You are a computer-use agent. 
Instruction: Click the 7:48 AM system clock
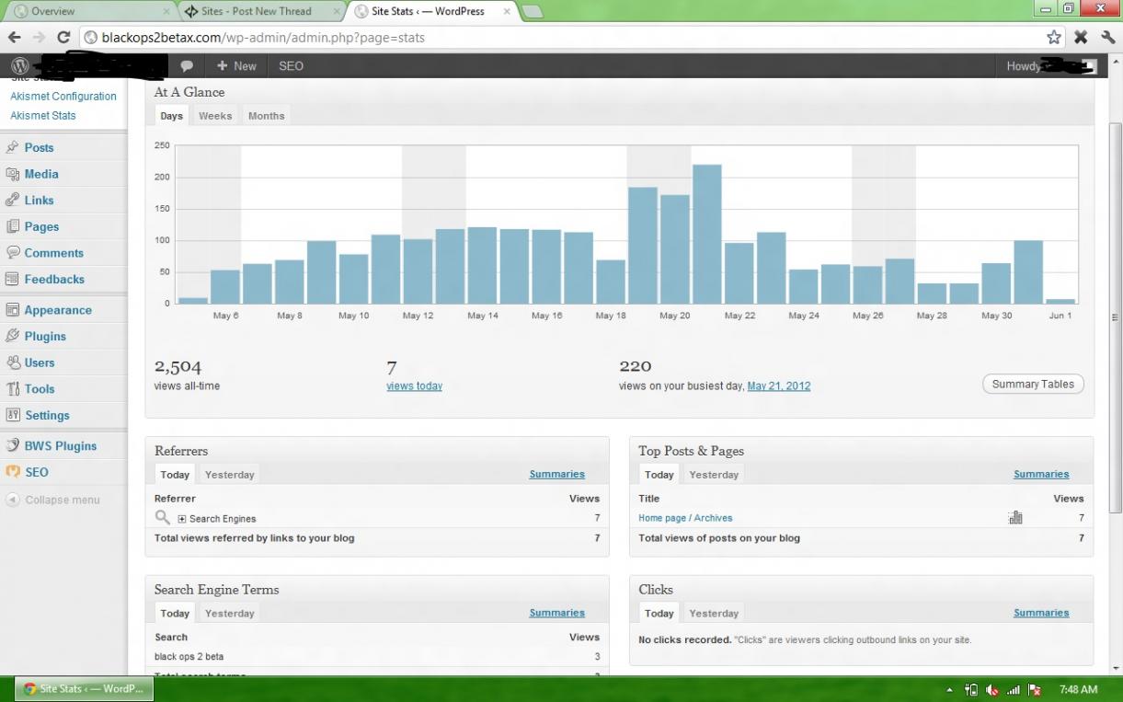coord(1078,689)
